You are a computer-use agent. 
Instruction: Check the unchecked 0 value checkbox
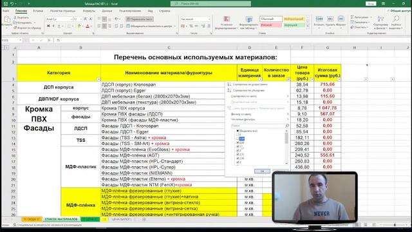click(x=238, y=135)
